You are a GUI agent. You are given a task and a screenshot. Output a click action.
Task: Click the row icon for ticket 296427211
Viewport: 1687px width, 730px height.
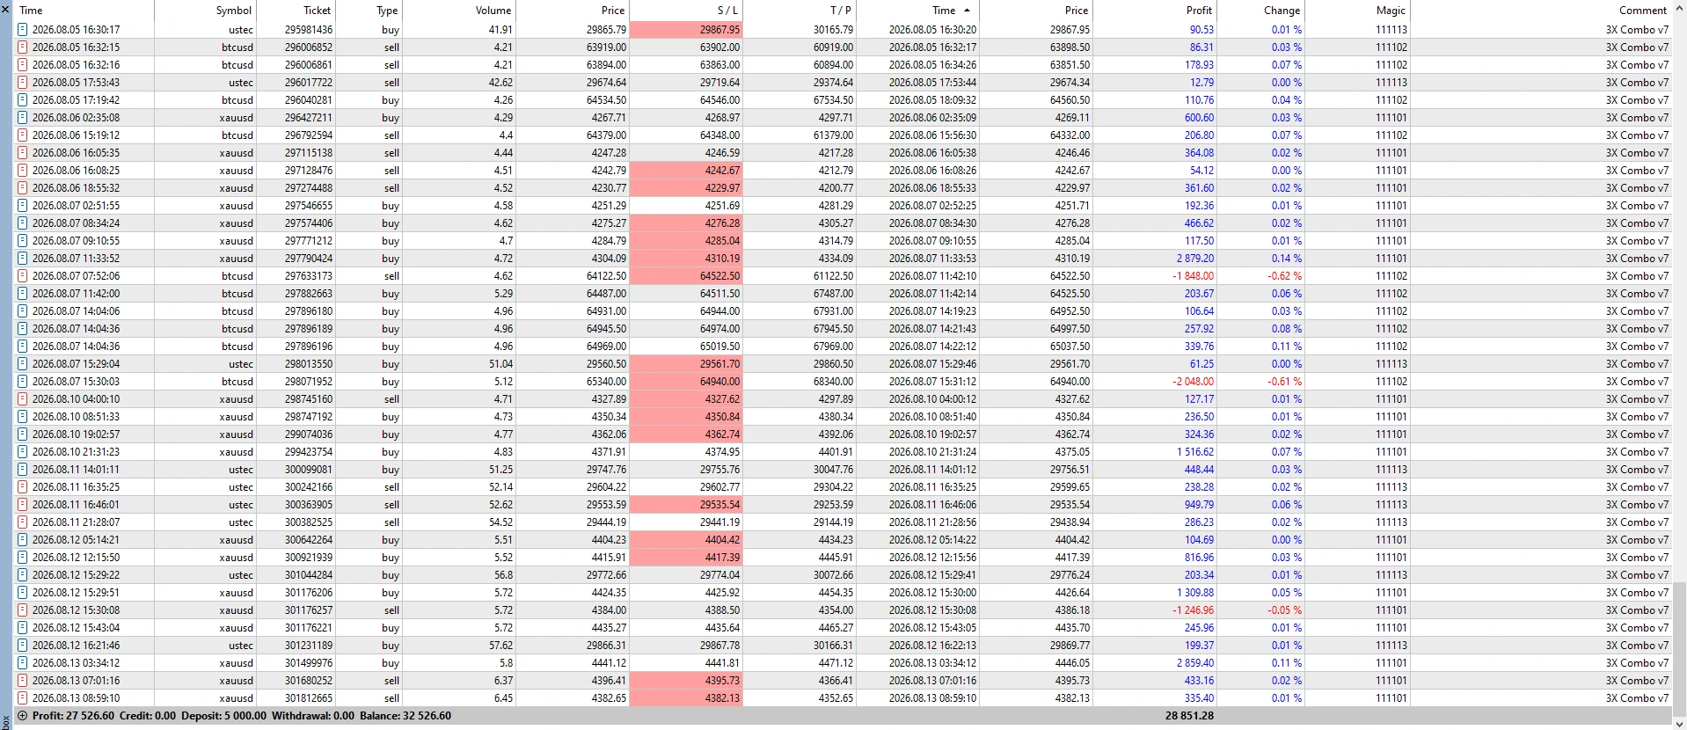click(23, 118)
